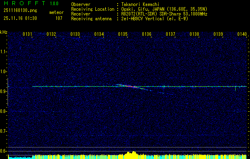Click the meteor count value 107
Viewport: 250px width, 159px height.
[x=59, y=18]
